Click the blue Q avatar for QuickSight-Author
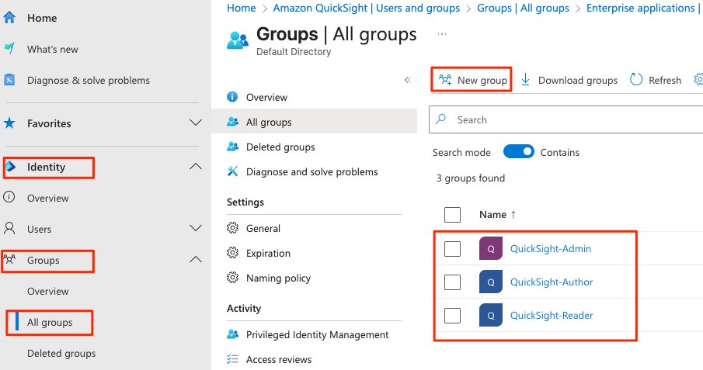Viewport: 703px width, 370px height. (490, 282)
